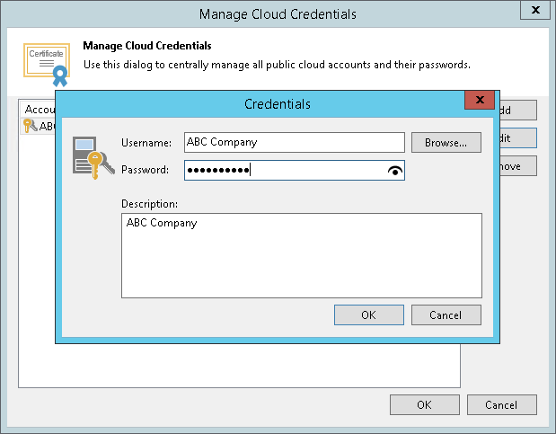Click inside the Description text box
Screen dimensions: 556x434
[301, 254]
